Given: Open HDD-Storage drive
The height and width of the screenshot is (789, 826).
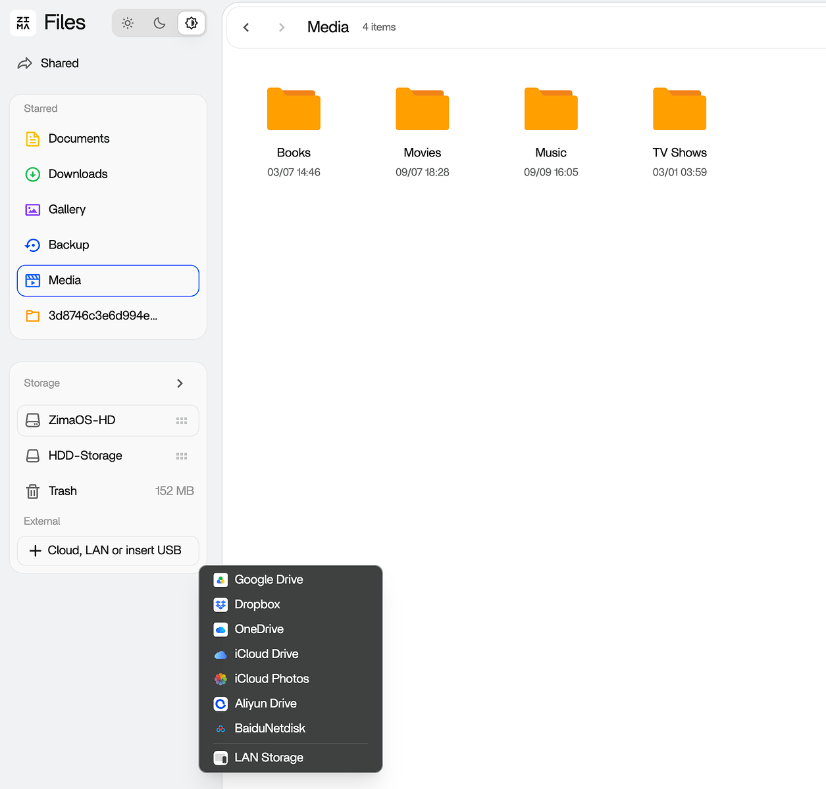Looking at the screenshot, I should tap(108, 456).
